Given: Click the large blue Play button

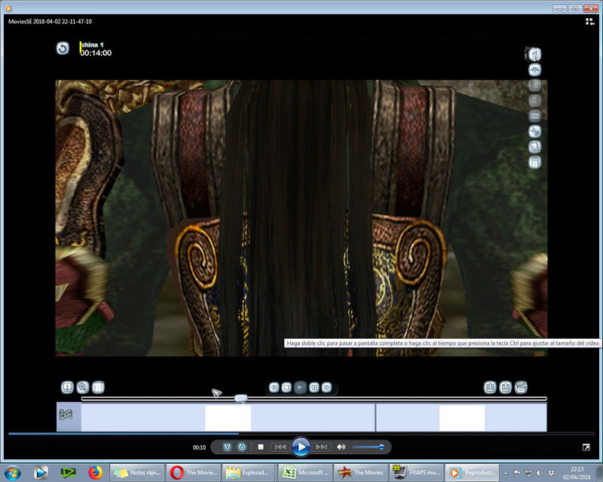Looking at the screenshot, I should pos(301,447).
